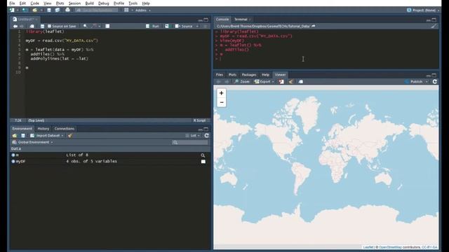Inspect list m with magnifier icon
Viewport: 449px width, 252px height.
click(x=203, y=155)
